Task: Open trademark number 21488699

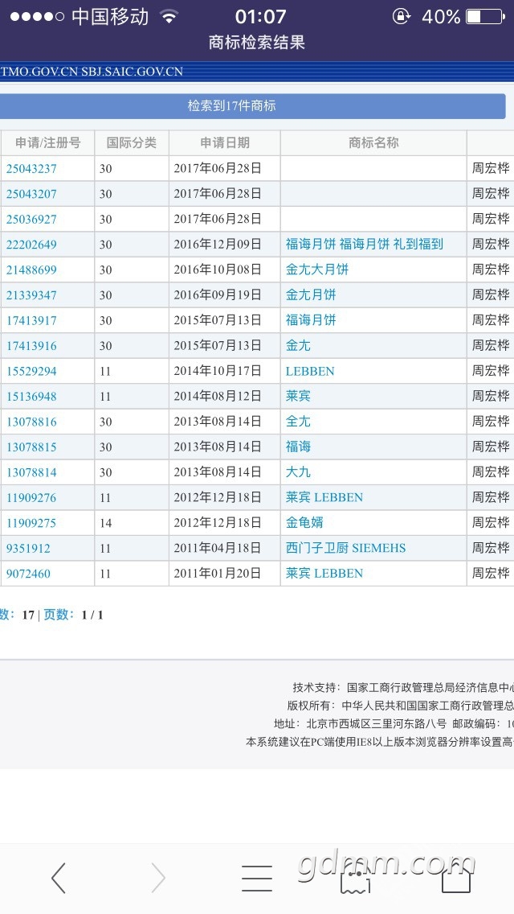Action: (31, 270)
